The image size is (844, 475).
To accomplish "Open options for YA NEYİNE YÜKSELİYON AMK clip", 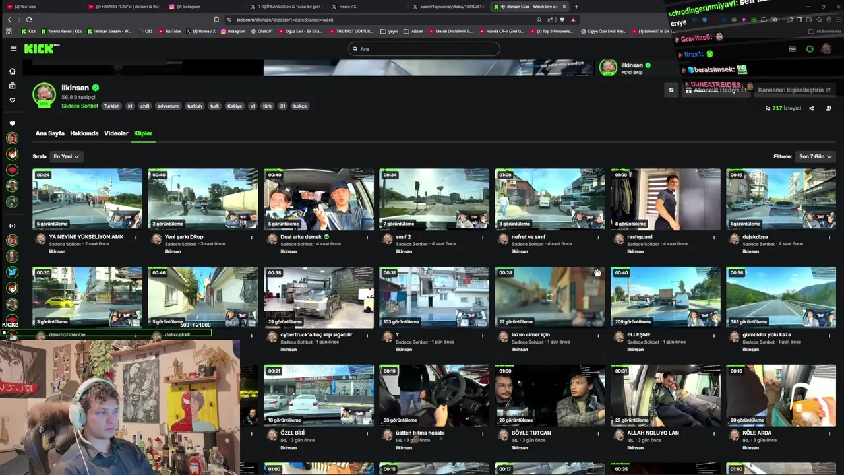I will point(136,237).
